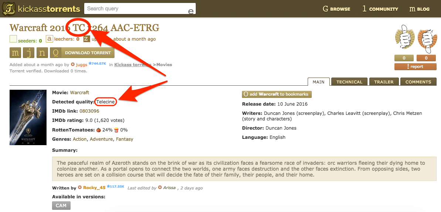Click the 'n' icon button beside download
441x212 pixels.
pos(42,53)
